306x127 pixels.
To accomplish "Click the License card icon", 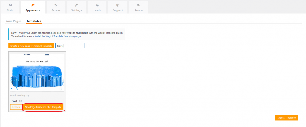I will (x=138, y=5).
